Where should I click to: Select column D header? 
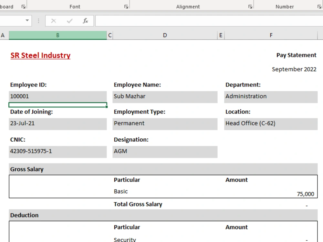coord(165,35)
